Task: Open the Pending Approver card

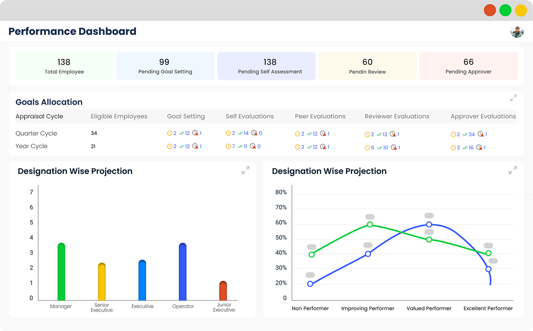Action: (x=468, y=66)
